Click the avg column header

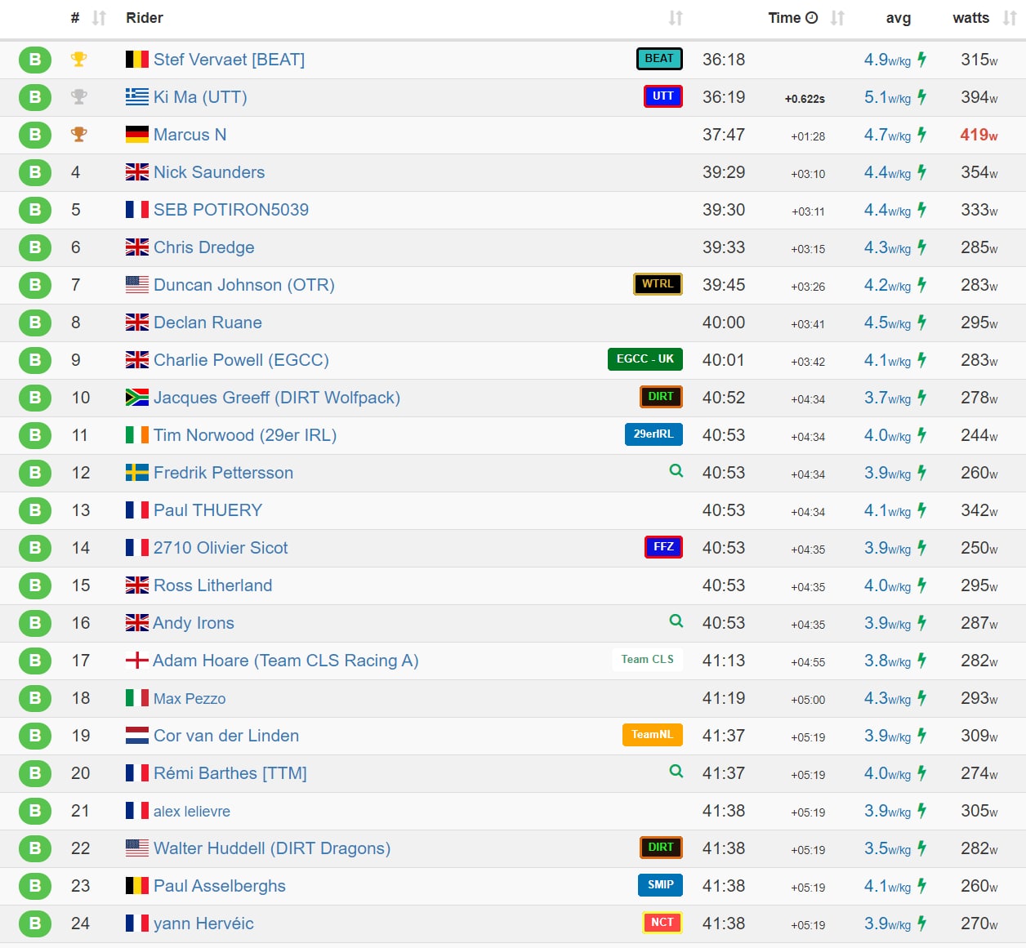(x=899, y=18)
